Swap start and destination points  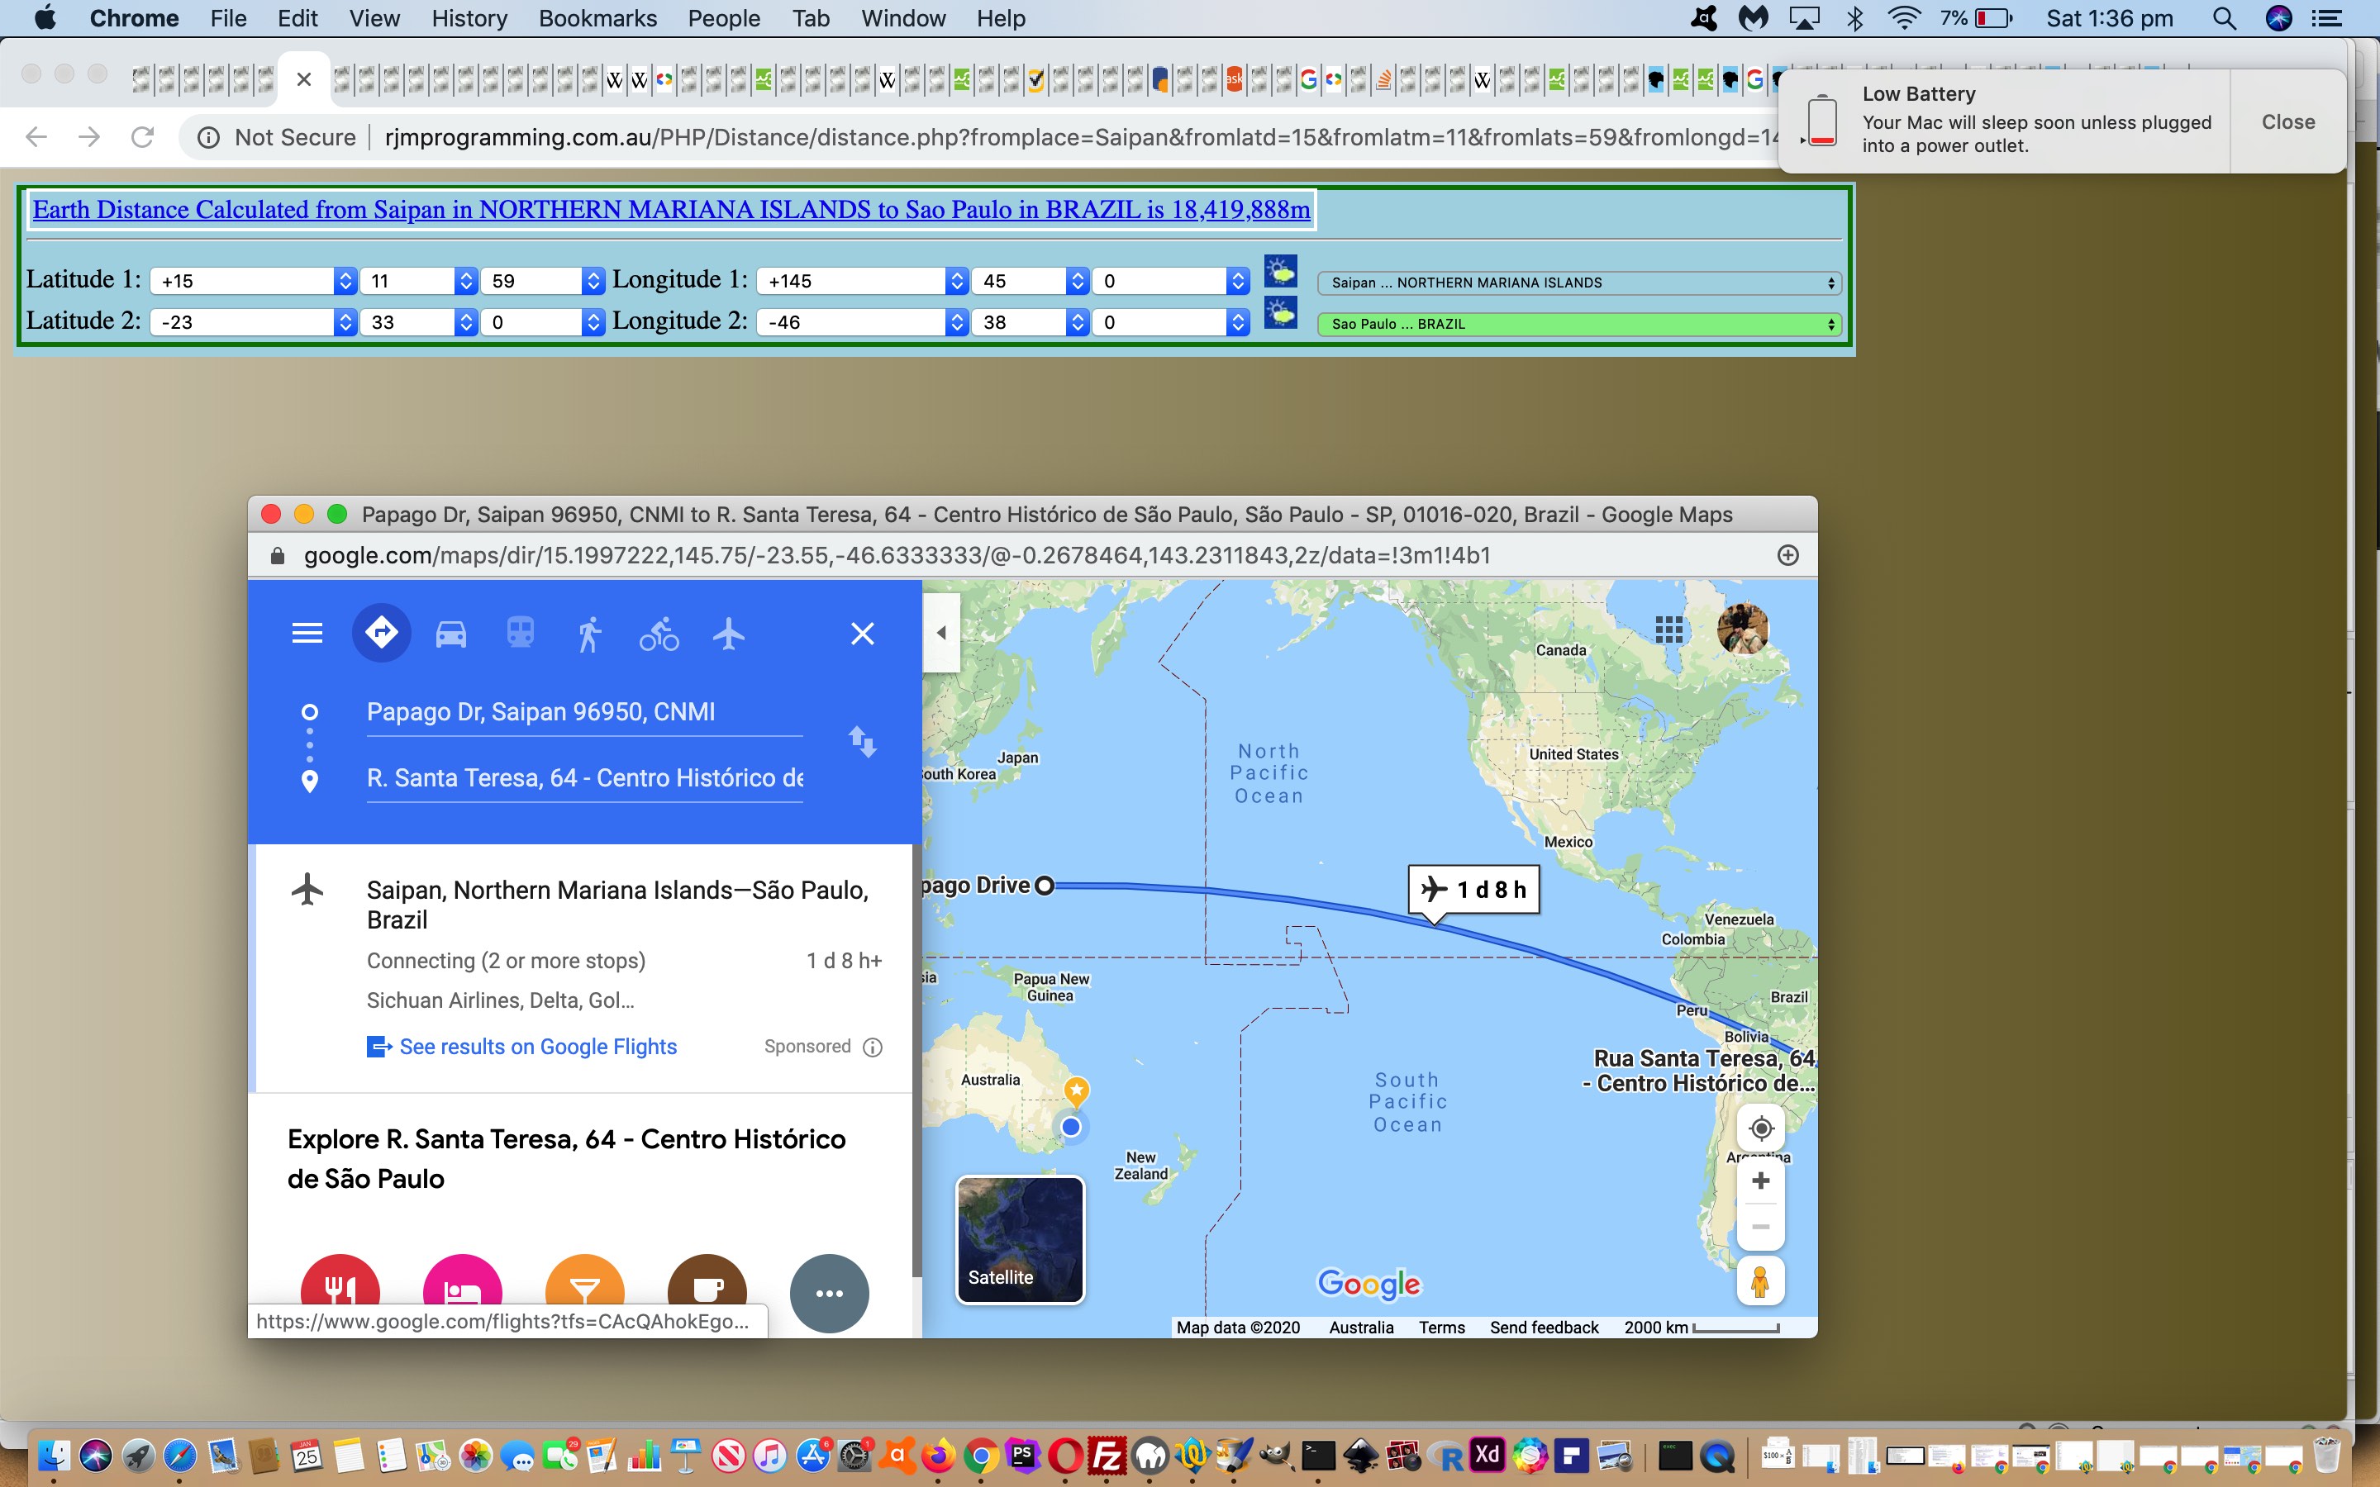pos(863,742)
